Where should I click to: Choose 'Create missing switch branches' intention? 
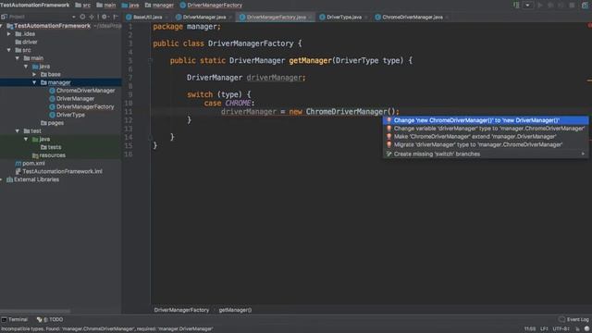coord(486,154)
